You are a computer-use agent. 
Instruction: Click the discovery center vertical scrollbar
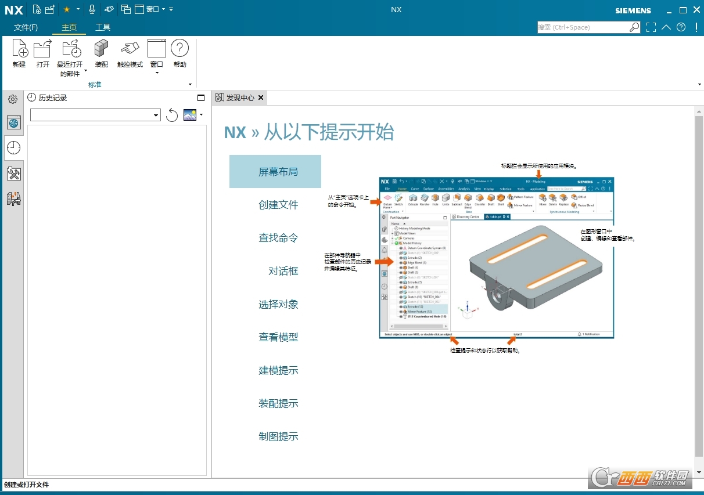point(699,286)
